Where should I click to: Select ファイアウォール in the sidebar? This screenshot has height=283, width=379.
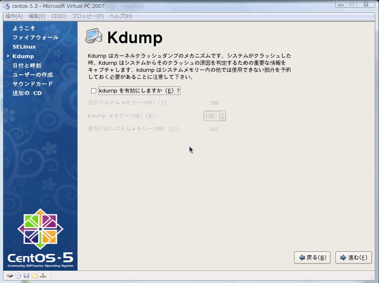[x=35, y=37]
